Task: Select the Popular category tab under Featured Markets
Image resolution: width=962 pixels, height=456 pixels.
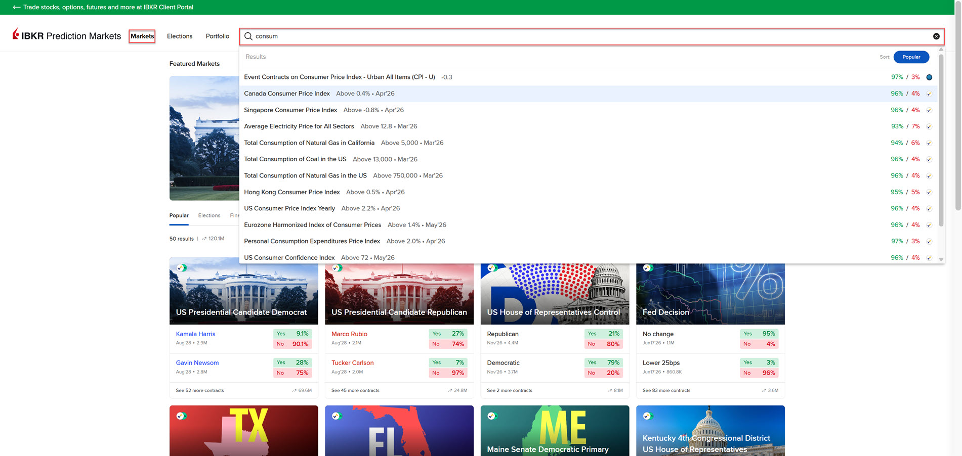Action: 179,216
